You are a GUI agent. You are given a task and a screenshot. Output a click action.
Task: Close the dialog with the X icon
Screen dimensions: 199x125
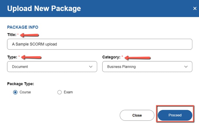pos(195,8)
